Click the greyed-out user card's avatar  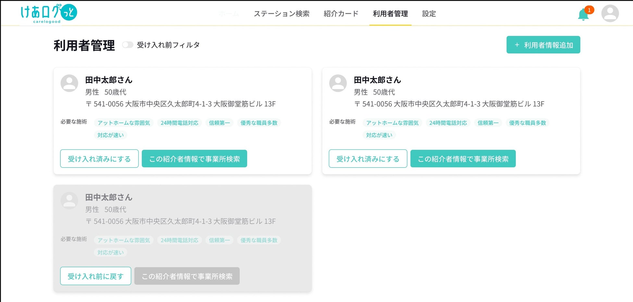69,201
